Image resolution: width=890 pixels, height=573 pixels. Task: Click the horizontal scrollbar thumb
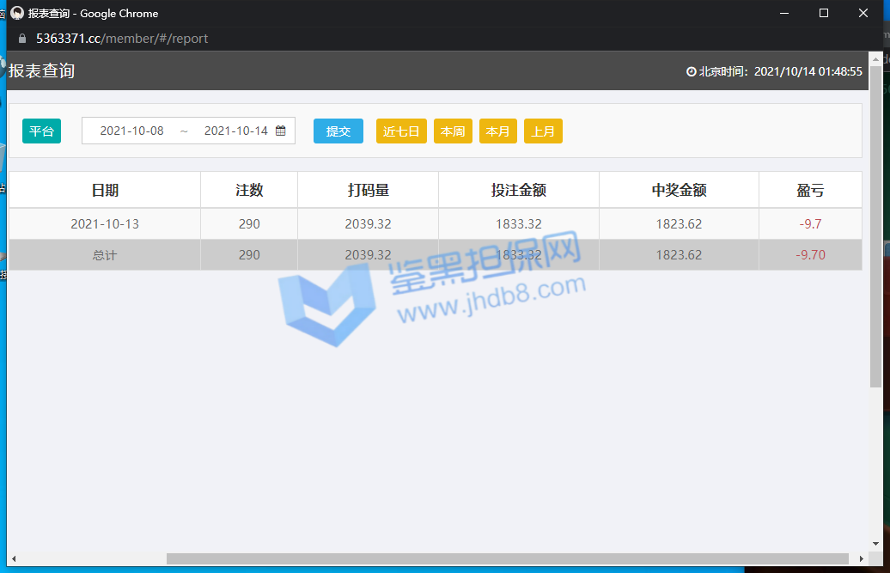(x=507, y=559)
